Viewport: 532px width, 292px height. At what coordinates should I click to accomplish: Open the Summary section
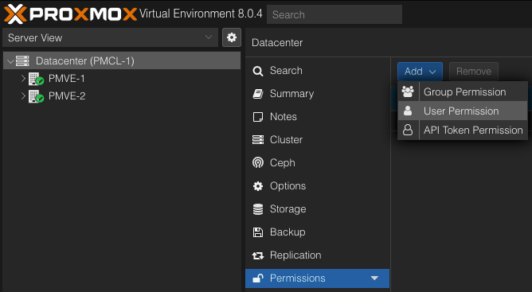317,94
